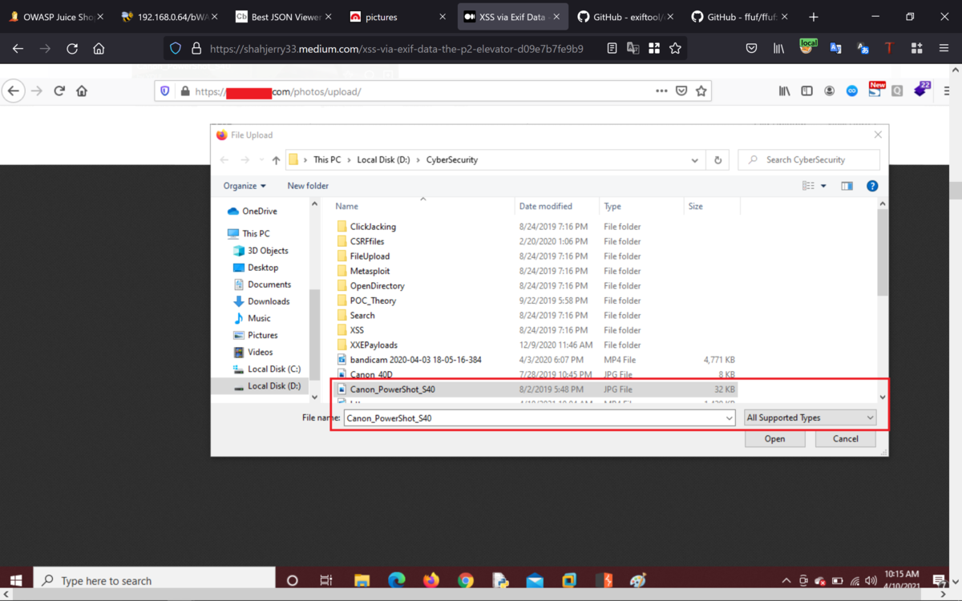The height and width of the screenshot is (601, 962).
Task: Click Cancel in the File Upload dialog
Action: (845, 438)
